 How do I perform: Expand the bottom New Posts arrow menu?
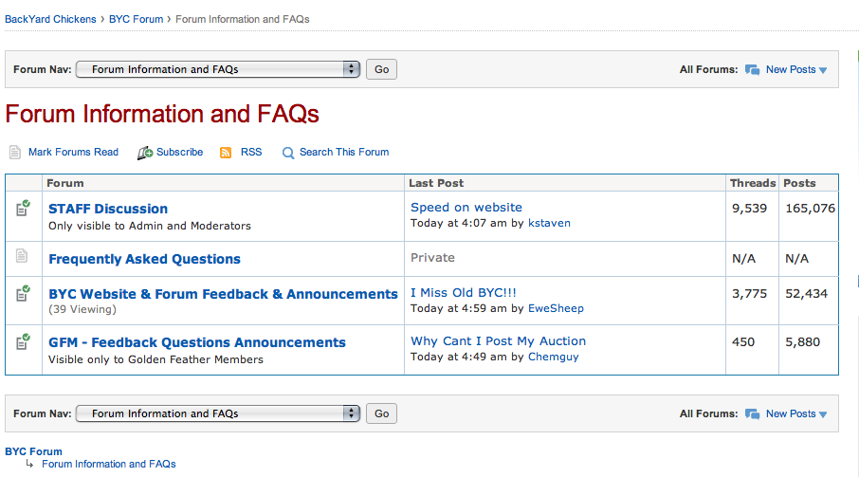pyautogui.click(x=823, y=414)
